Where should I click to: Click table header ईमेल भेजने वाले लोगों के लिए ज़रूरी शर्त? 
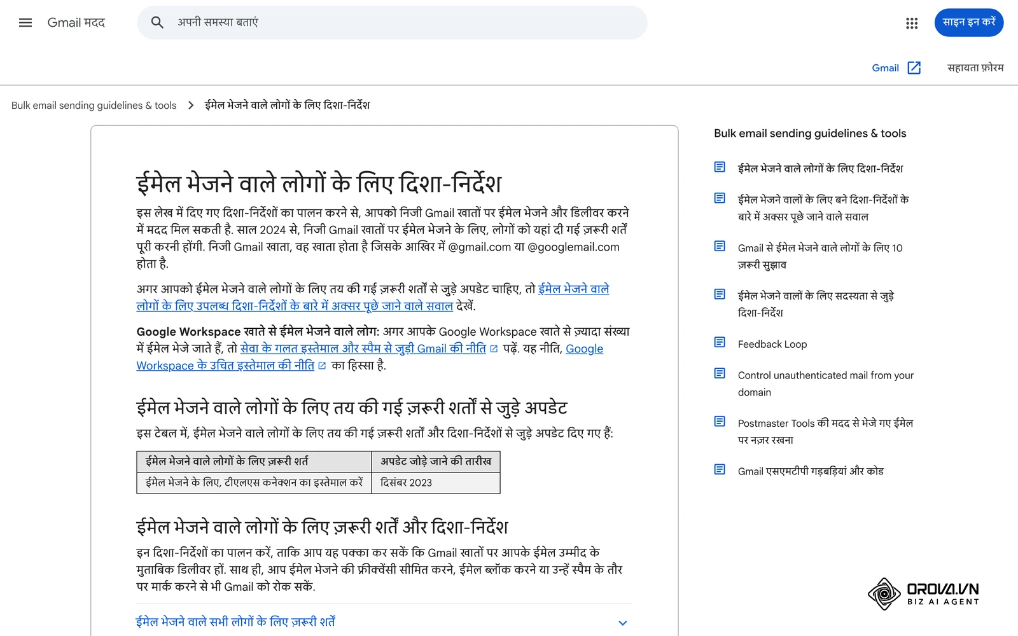pos(254,462)
